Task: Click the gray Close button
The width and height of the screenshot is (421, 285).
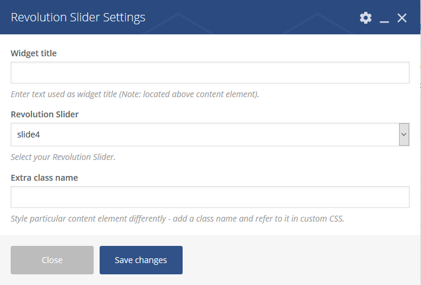Action: click(52, 260)
